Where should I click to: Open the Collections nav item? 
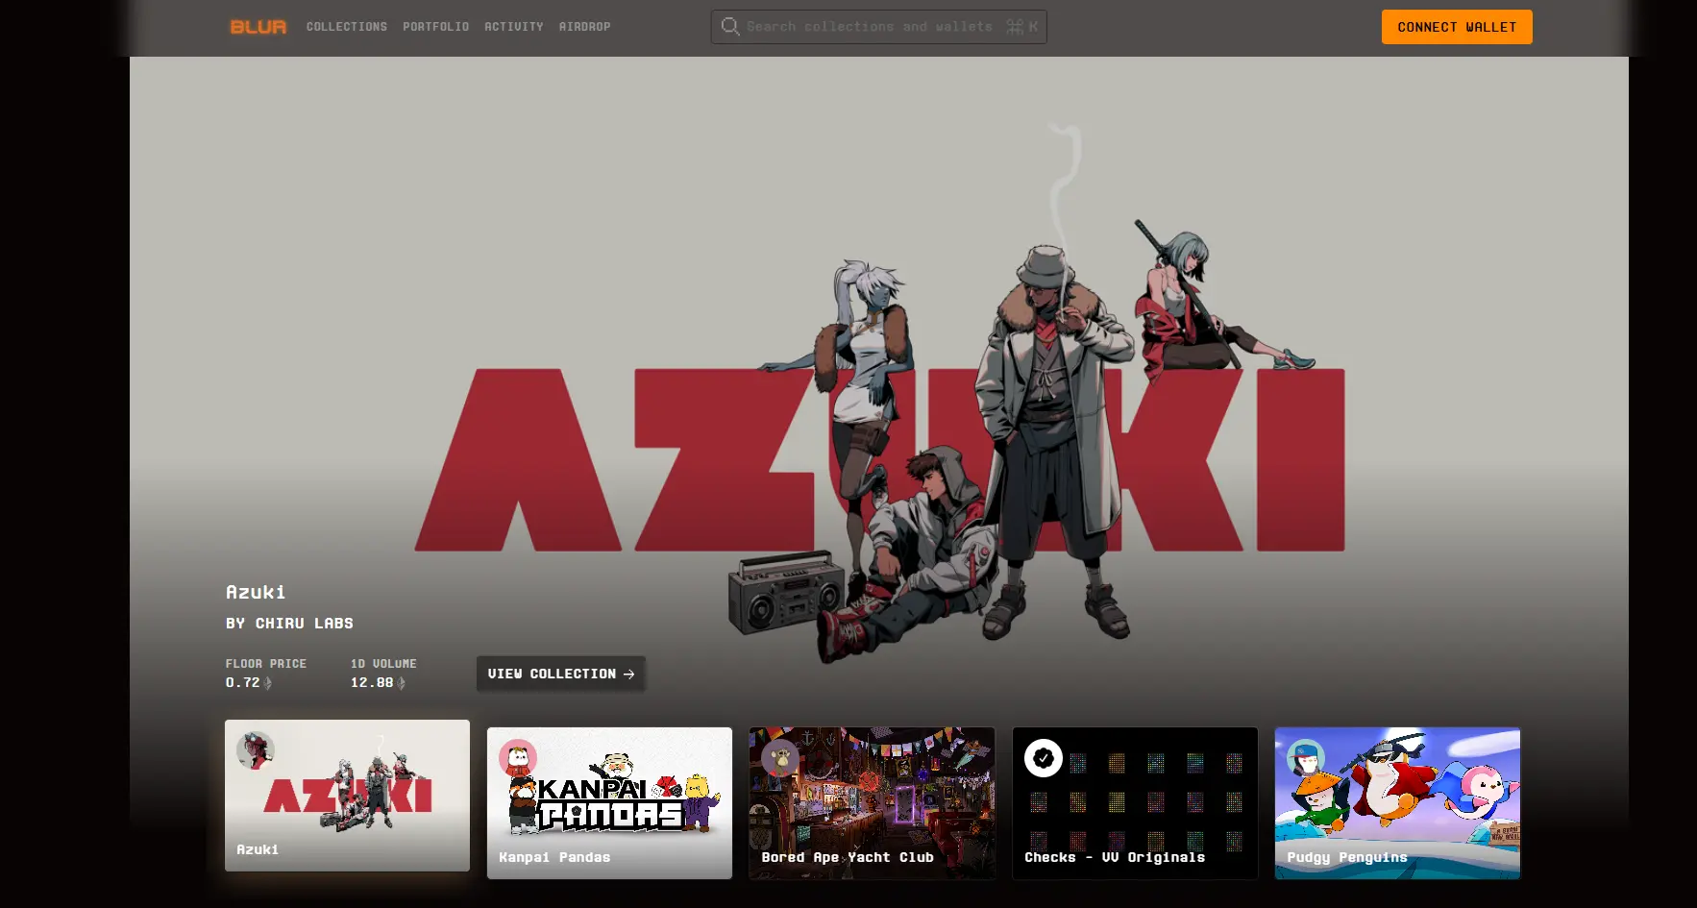(346, 27)
